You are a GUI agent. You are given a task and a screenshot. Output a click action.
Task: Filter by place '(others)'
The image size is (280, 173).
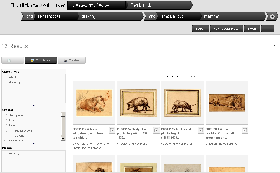[14, 153]
